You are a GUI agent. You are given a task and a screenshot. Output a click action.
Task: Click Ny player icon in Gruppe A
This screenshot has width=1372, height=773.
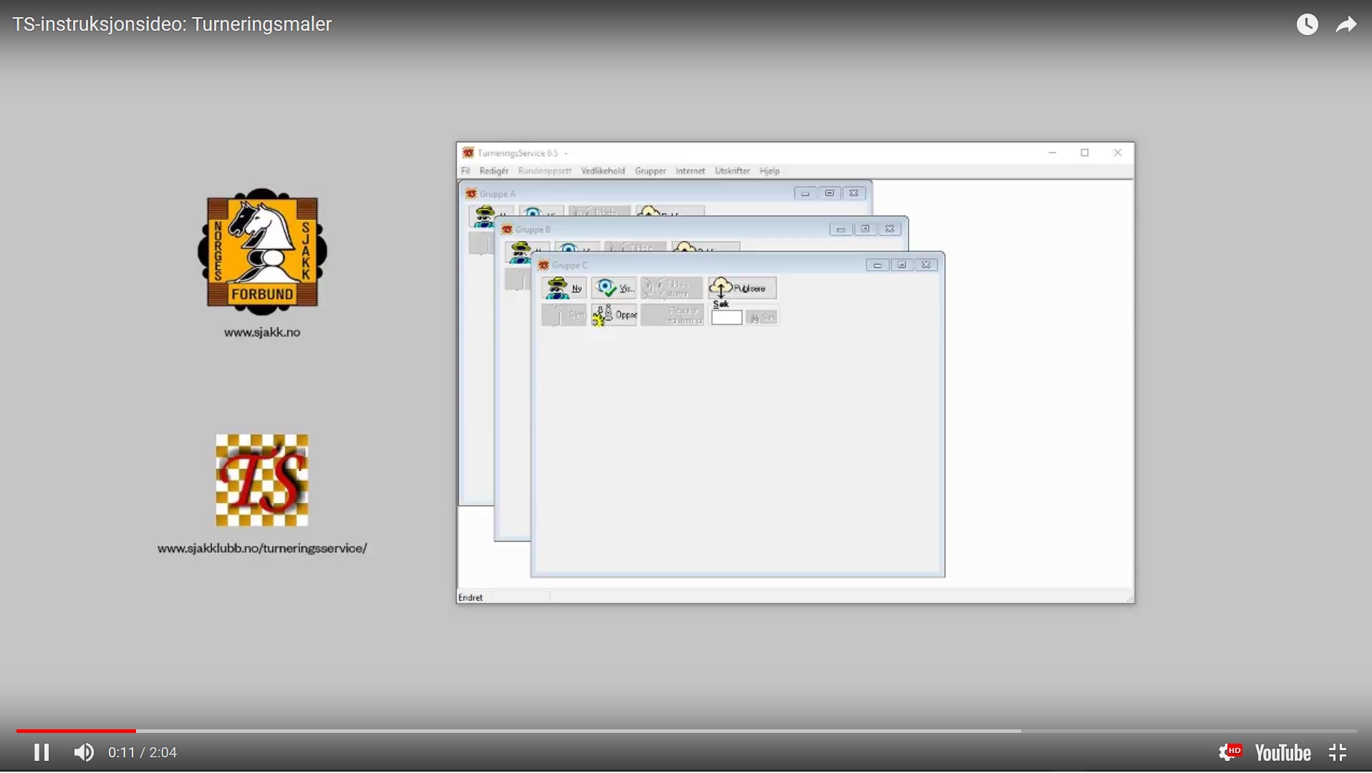[485, 216]
